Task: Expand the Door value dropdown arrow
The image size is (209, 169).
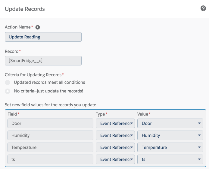Action: tap(199, 123)
